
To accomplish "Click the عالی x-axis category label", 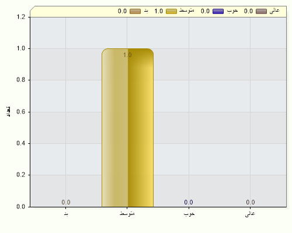I will click(x=250, y=214).
